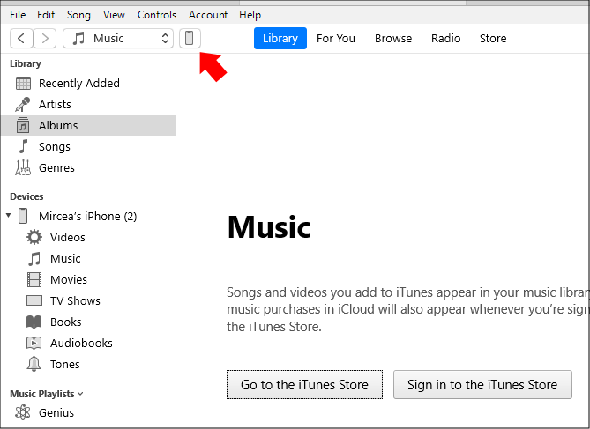
Task: Open the Genius playlist label
Action: point(56,413)
